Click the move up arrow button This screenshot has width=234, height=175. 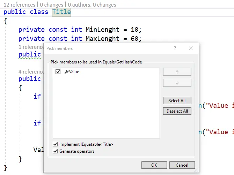coord(177,72)
